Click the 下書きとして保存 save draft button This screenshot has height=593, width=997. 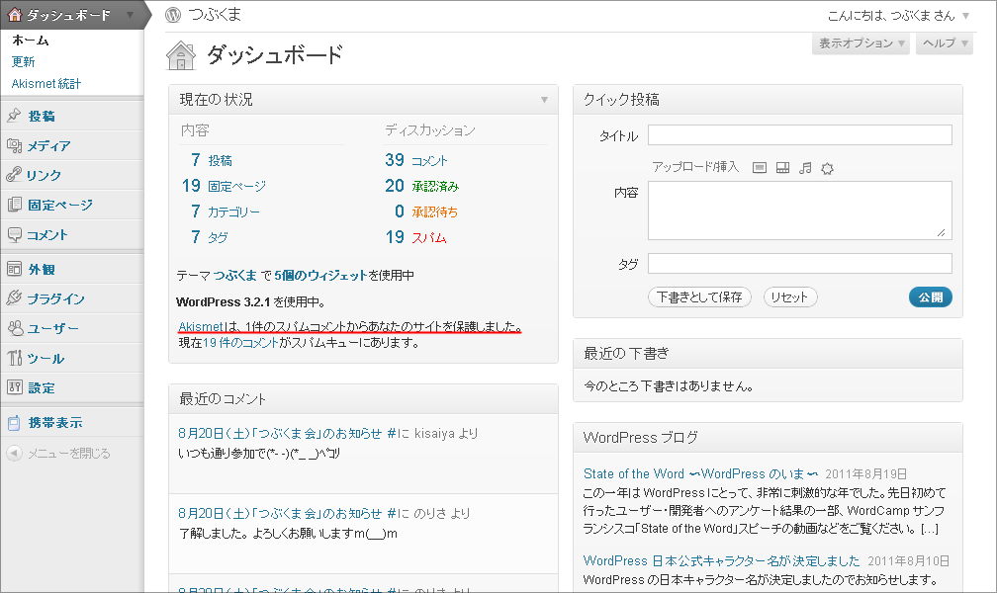tap(699, 296)
